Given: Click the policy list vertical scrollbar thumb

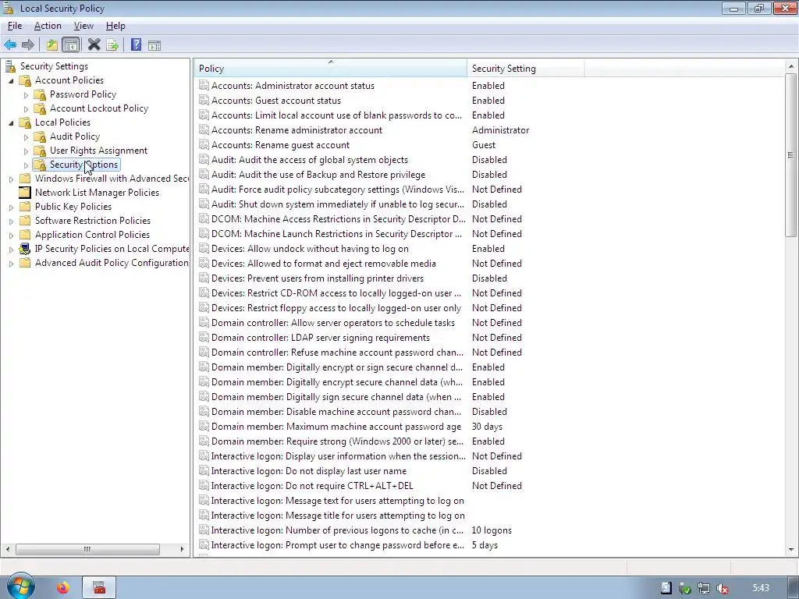Looking at the screenshot, I should [x=790, y=155].
